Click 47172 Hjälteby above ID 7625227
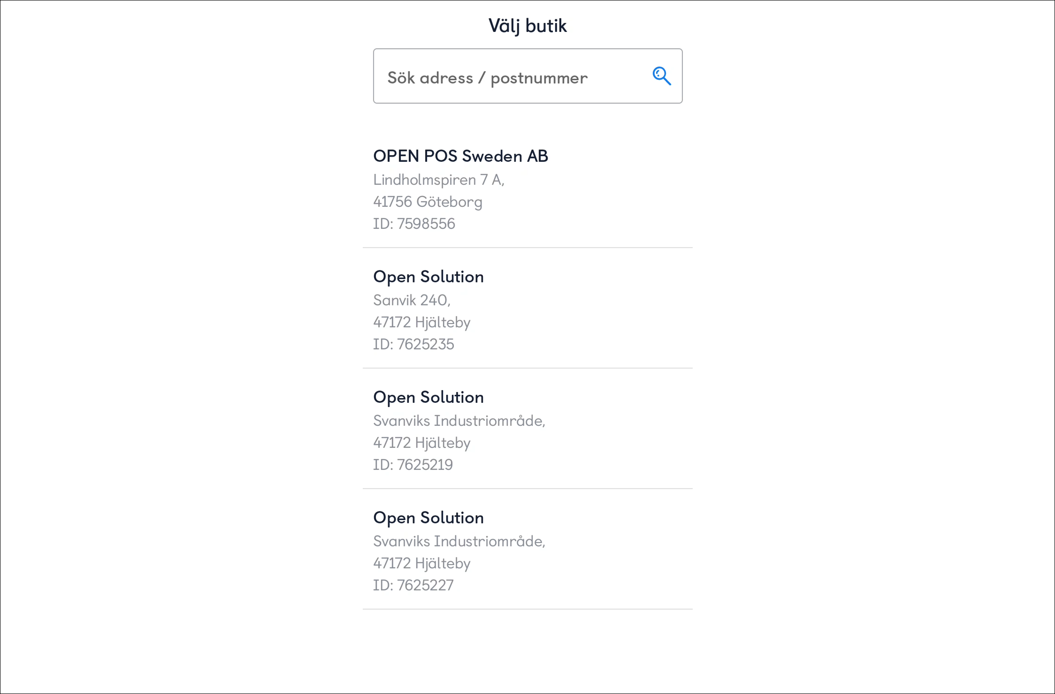The width and height of the screenshot is (1055, 694). click(422, 564)
